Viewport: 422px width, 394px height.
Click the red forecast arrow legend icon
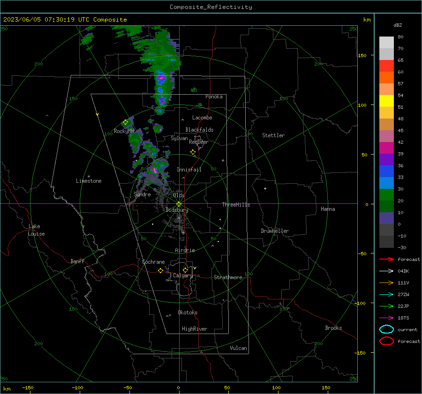point(386,259)
